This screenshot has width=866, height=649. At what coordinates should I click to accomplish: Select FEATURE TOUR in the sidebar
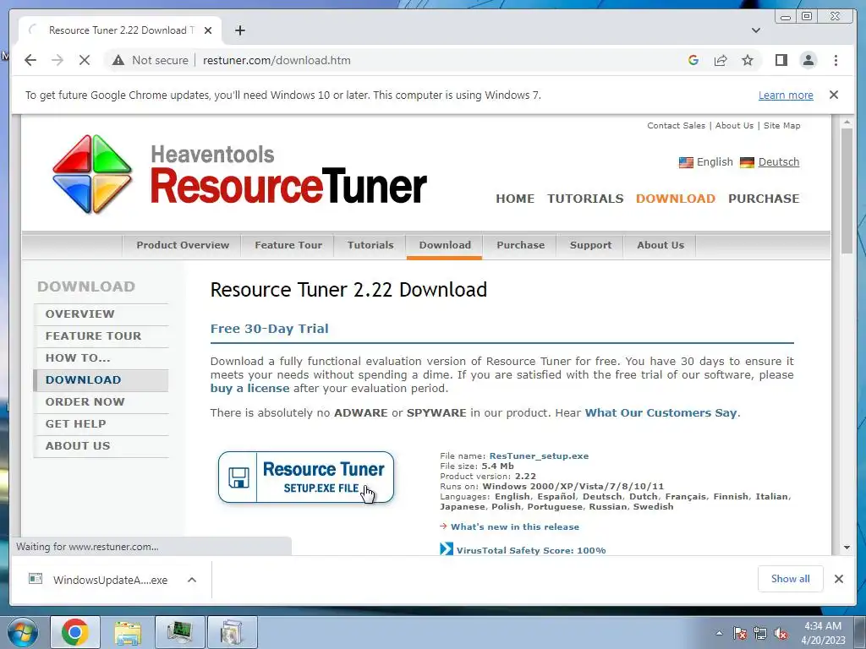click(101, 336)
